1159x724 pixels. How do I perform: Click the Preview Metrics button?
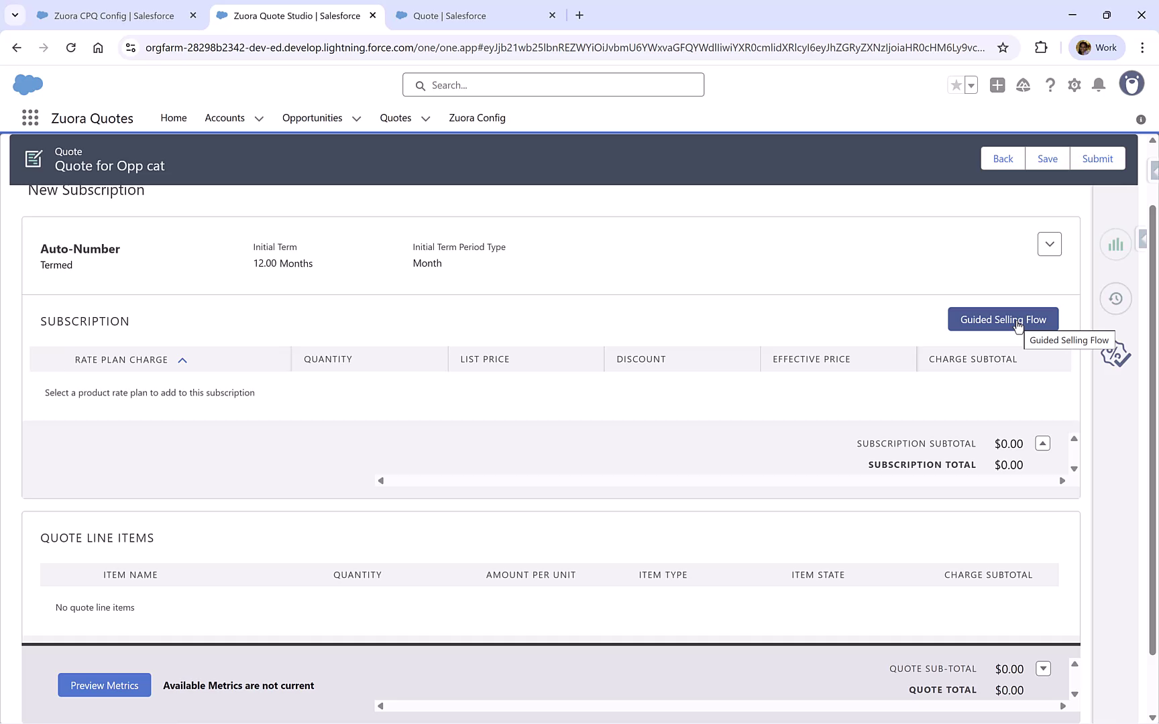(x=104, y=685)
